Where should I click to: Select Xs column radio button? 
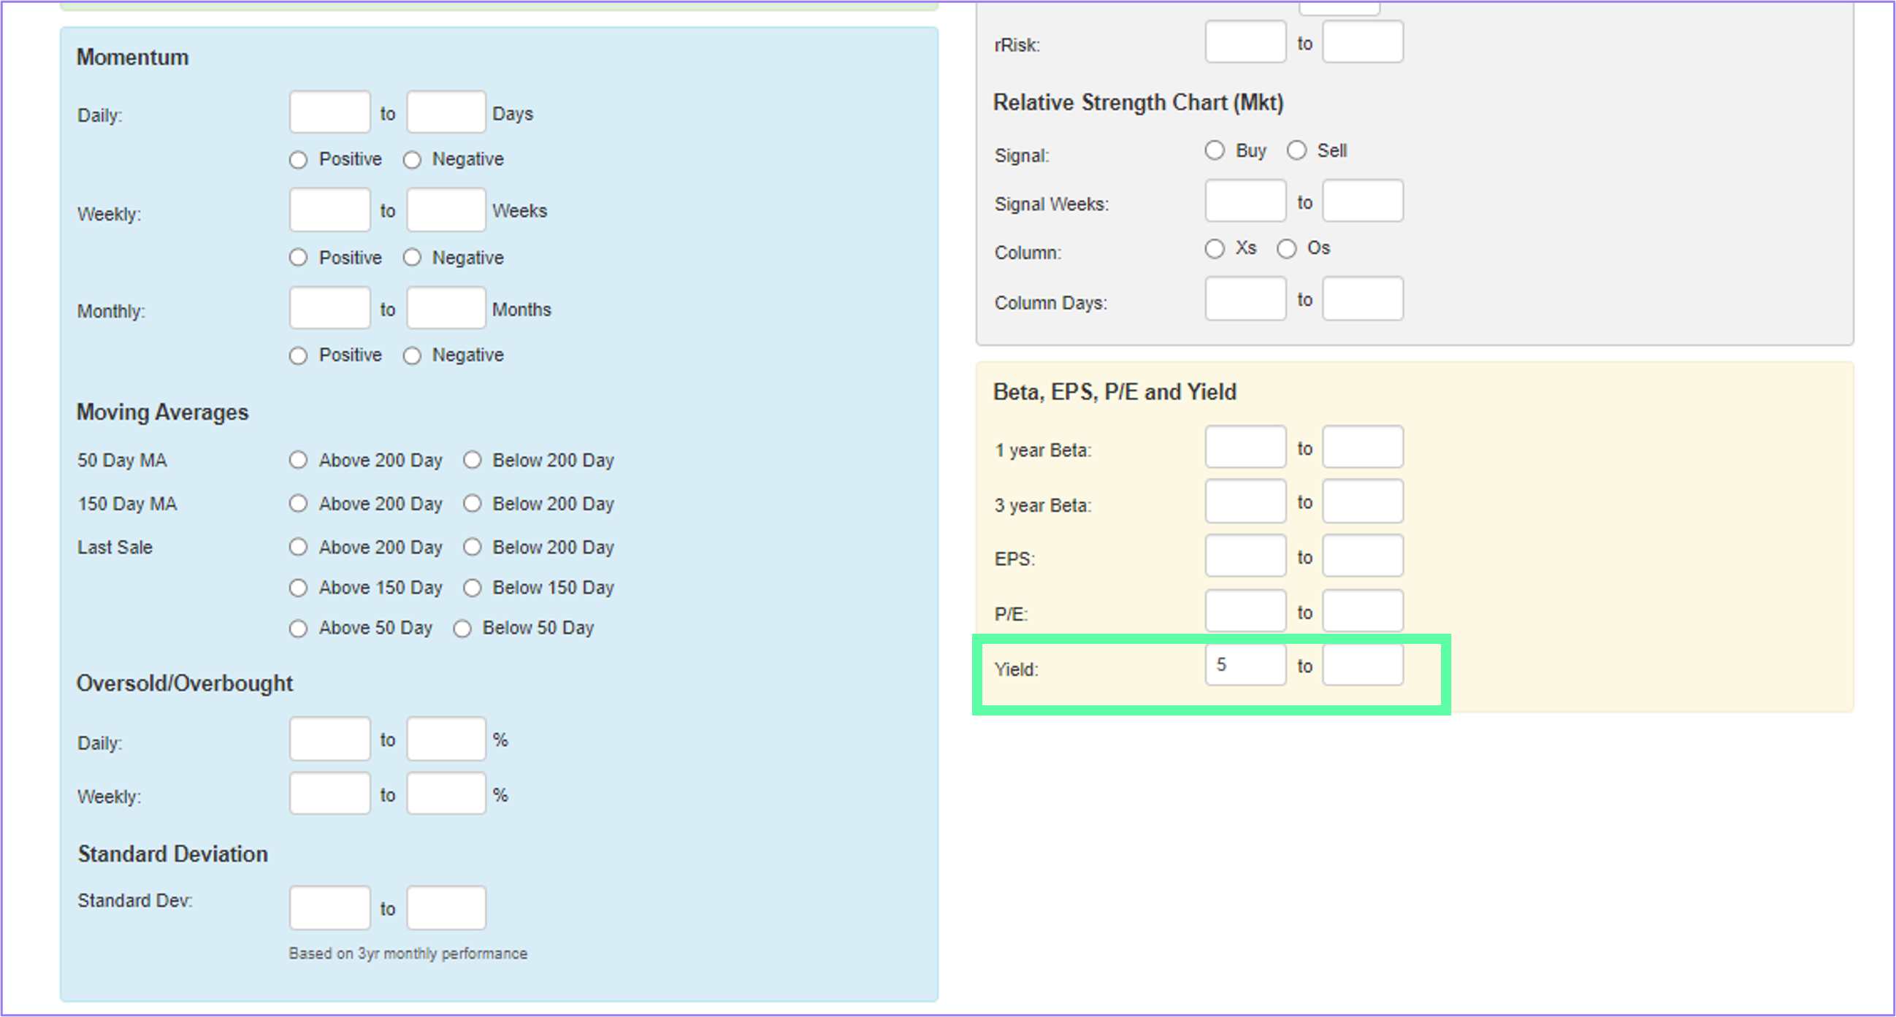pyautogui.click(x=1215, y=248)
